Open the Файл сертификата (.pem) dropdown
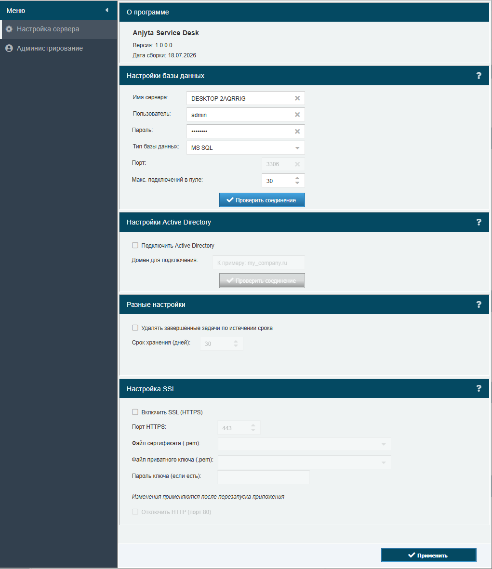The image size is (492, 569). (384, 444)
